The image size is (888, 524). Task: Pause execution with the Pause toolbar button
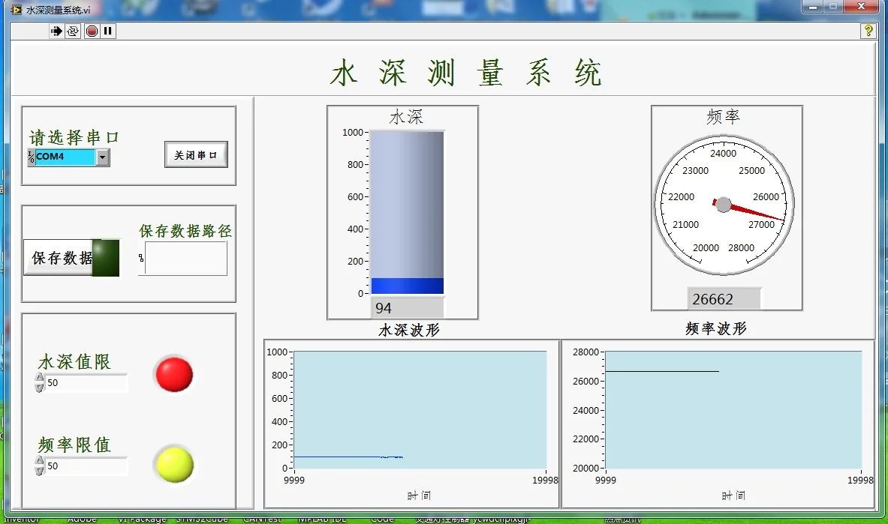coord(108,31)
